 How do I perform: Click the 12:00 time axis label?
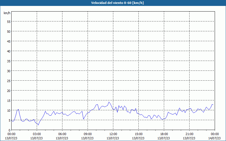coord(113,134)
